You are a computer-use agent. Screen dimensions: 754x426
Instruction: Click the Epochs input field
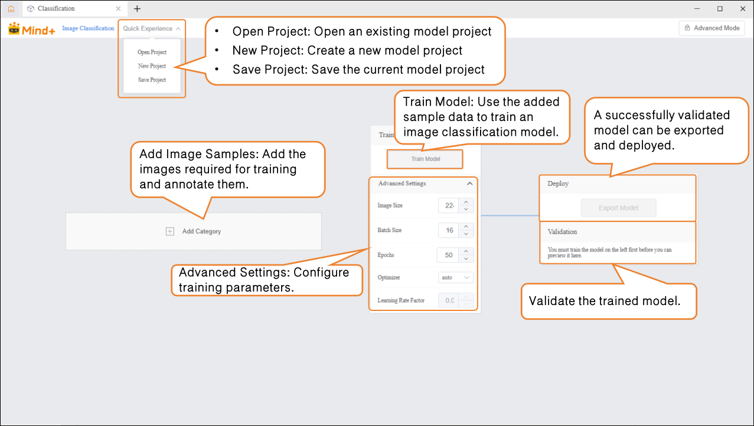point(448,255)
